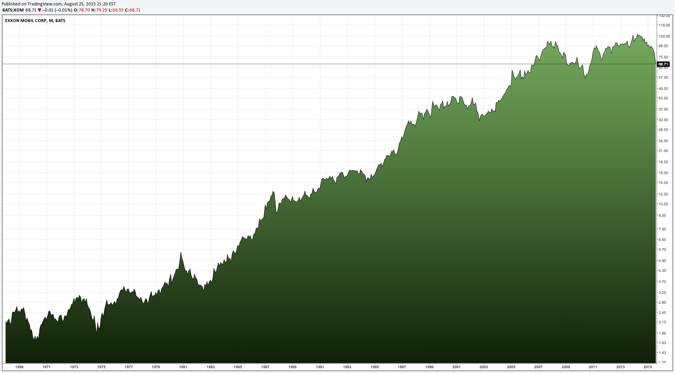Click the 1989 label on time axis
Screen dimensions: 675x373
point(292,367)
